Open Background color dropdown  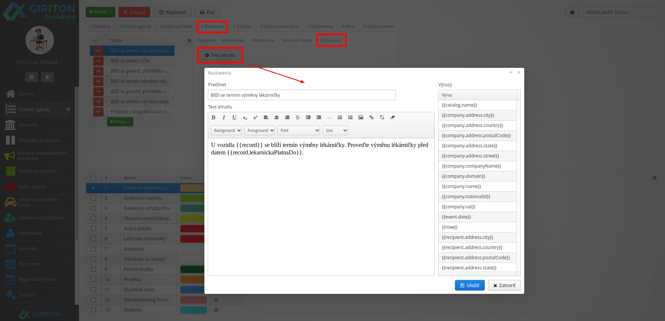coord(226,130)
